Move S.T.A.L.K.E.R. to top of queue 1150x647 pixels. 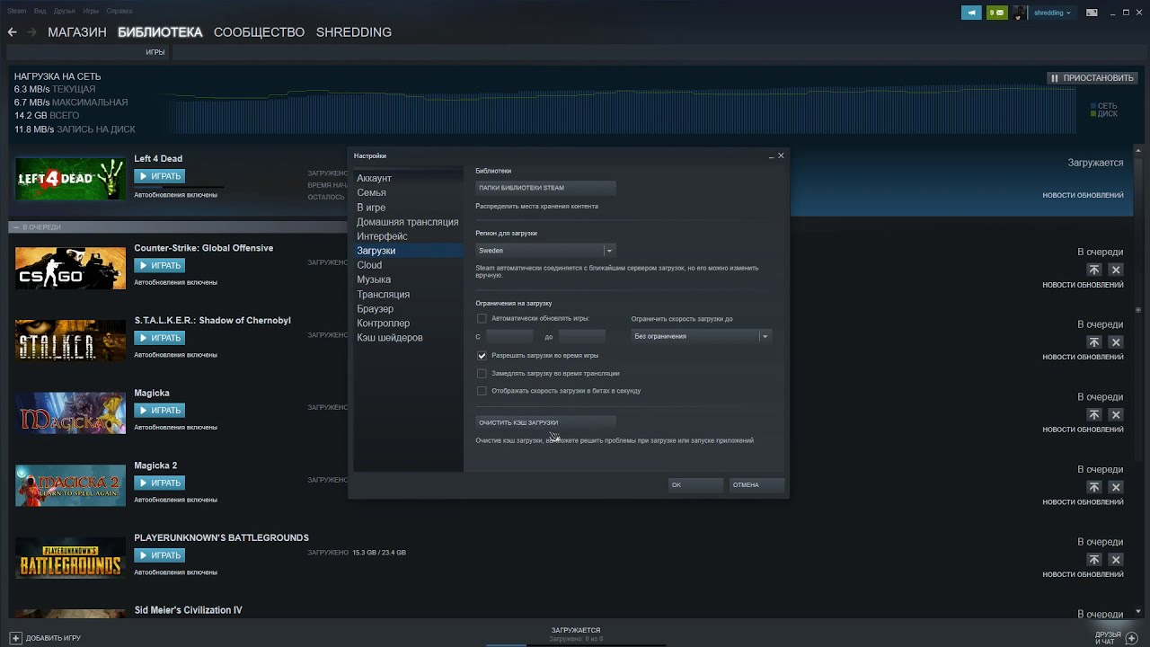[1093, 342]
